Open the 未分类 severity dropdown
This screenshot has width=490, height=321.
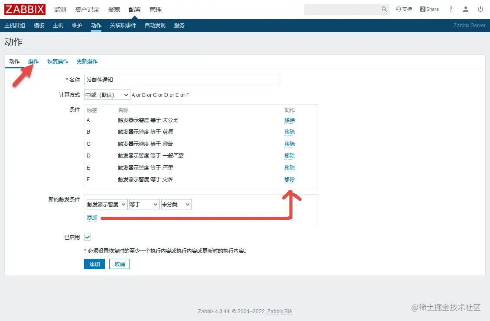[176, 204]
